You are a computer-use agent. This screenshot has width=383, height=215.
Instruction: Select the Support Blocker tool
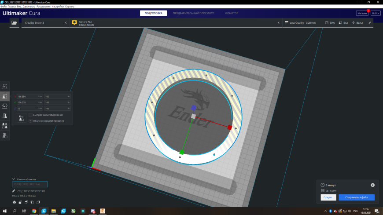[x=5, y=135]
